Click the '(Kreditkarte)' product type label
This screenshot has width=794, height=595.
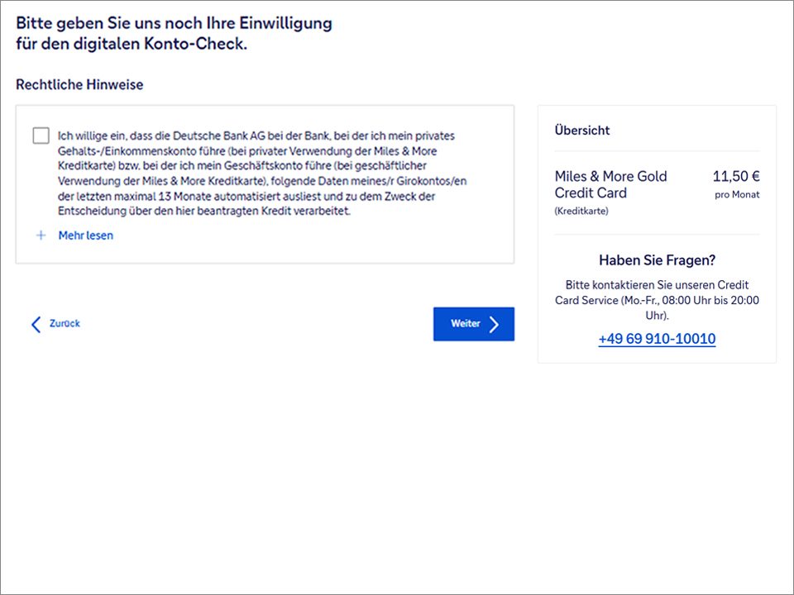pos(581,212)
